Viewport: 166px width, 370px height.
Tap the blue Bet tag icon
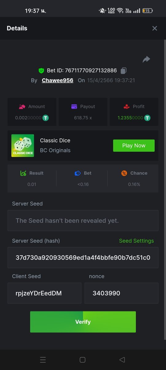[x=78, y=173]
